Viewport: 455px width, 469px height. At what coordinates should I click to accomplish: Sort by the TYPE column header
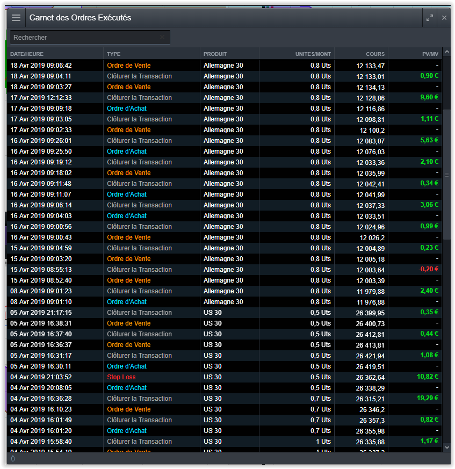114,54
